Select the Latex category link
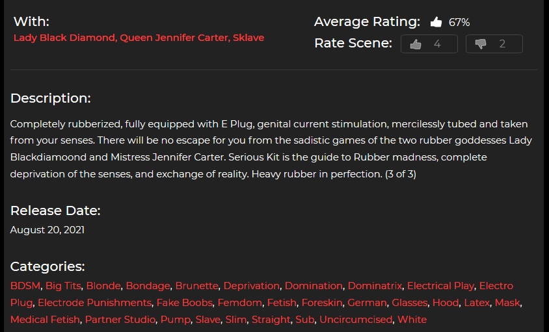This screenshot has height=332, width=549. tap(477, 303)
